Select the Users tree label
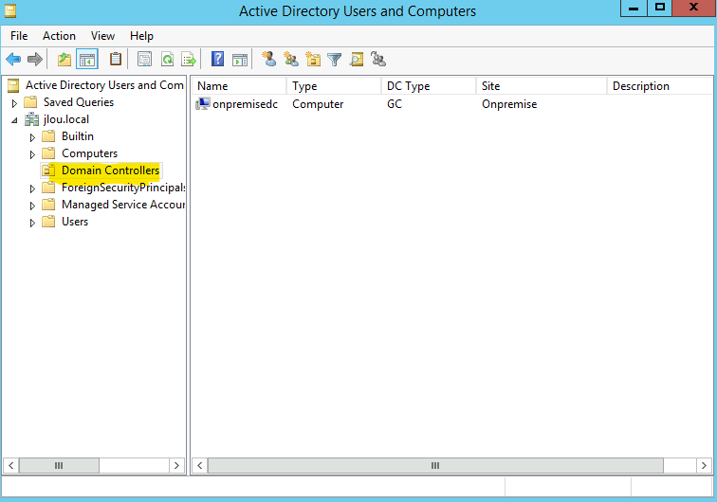 click(75, 222)
